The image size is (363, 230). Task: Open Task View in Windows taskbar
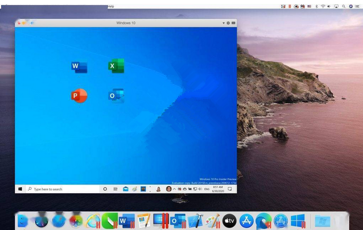[x=115, y=189]
